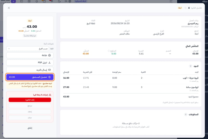Send the invoice via the إرسال بالبريد label
The width and height of the screenshot is (208, 139).
pos(42,70)
